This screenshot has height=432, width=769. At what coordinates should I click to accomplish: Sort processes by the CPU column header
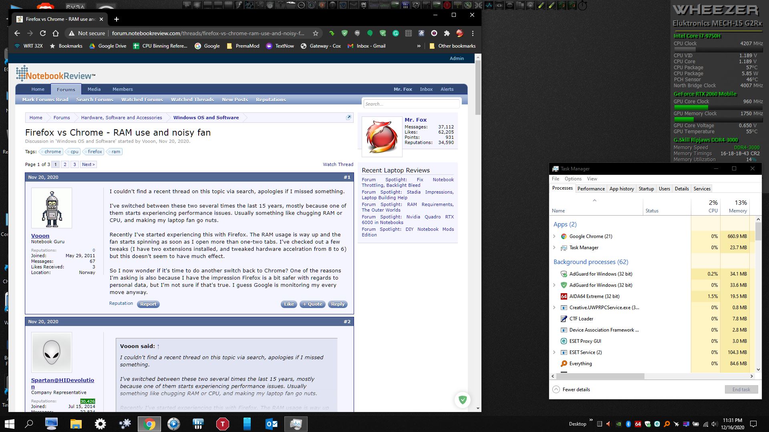[706, 206]
